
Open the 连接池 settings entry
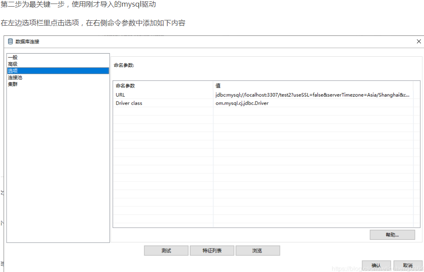pyautogui.click(x=15, y=78)
